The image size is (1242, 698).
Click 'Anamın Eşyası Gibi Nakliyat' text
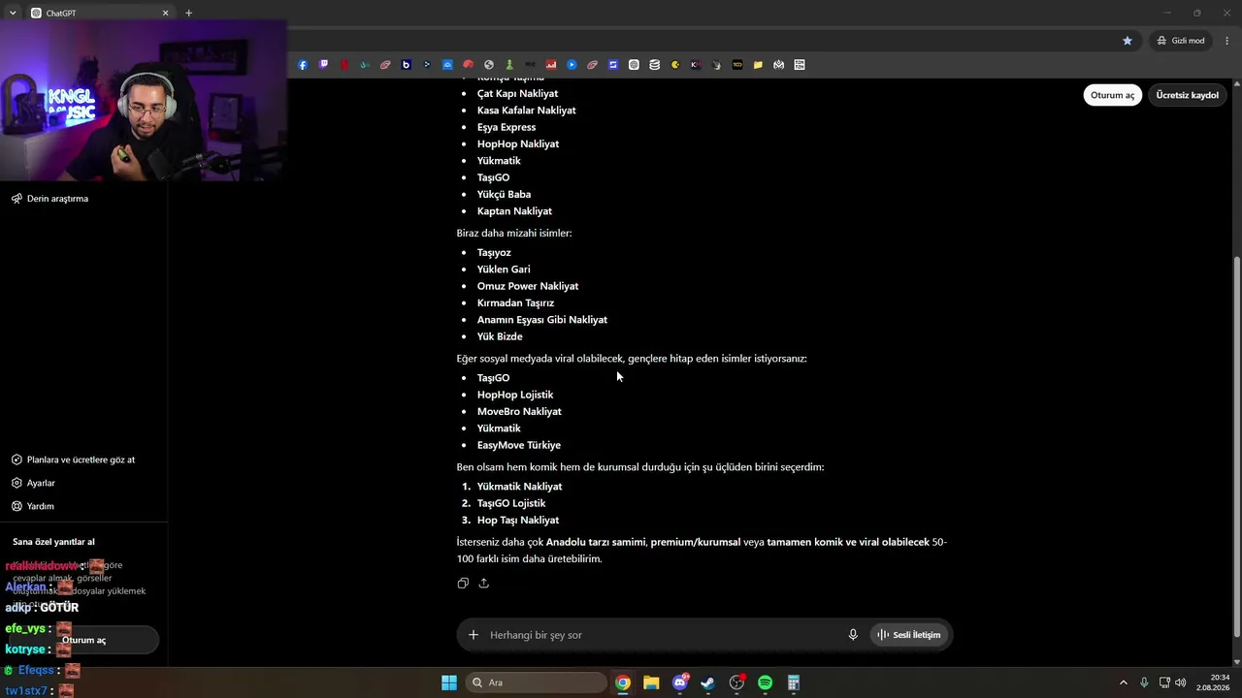[542, 320]
